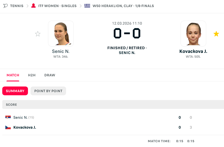Click Czech flag beside Kovackova J.

click(x=8, y=127)
